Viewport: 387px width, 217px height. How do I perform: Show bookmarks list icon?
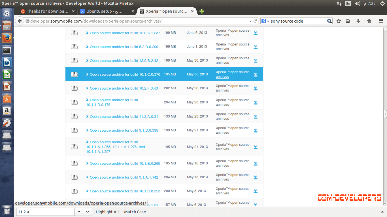(x=348, y=21)
